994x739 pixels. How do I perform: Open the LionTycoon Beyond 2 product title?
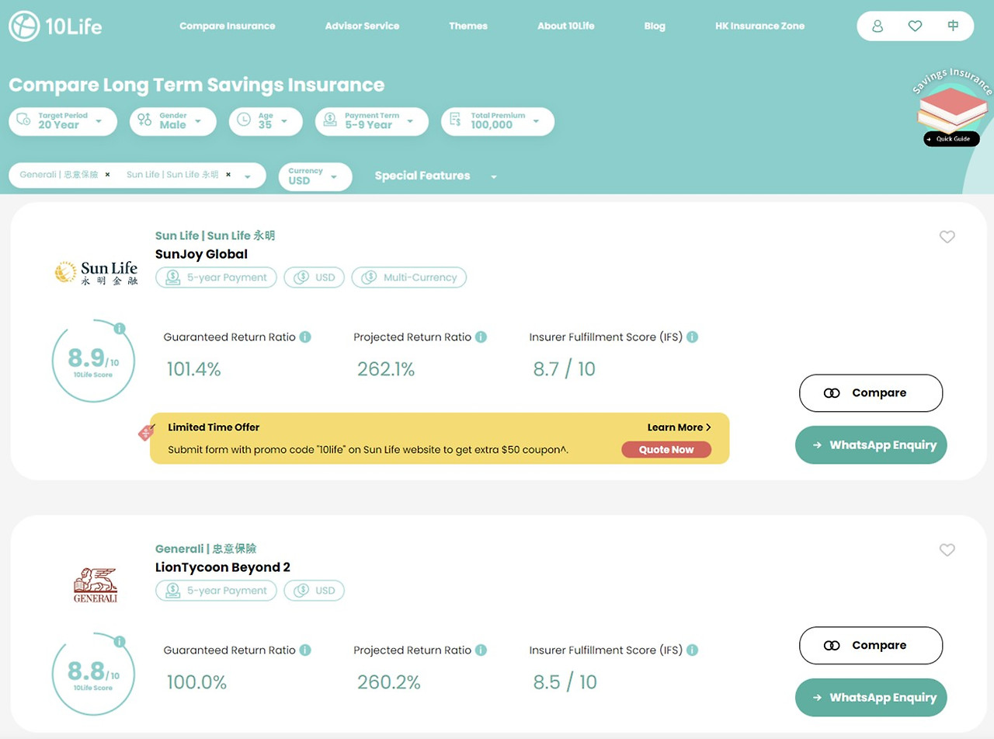223,567
